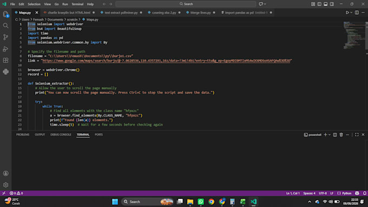Screen dimensions: 368x207
Task: Switch to the charlie kraeplin HTML tab
Action: 69,12
